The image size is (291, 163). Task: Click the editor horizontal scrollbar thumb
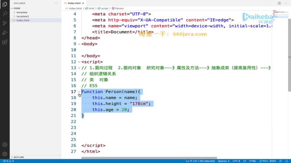(149, 158)
